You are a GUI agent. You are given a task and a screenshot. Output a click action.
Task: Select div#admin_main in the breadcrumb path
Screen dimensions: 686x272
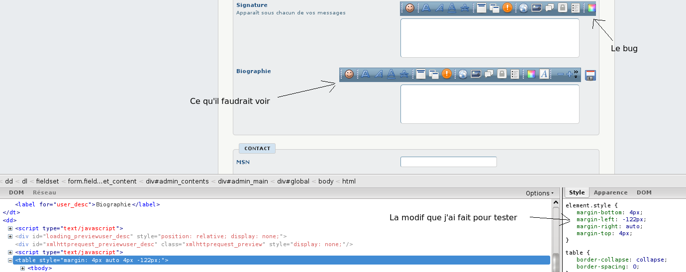pyautogui.click(x=243, y=181)
